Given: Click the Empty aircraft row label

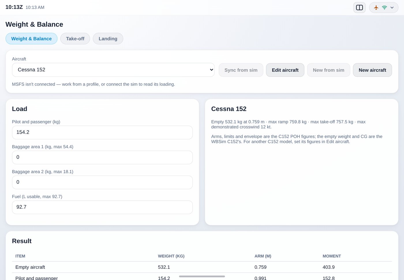Looking at the screenshot, I should 30,267.
